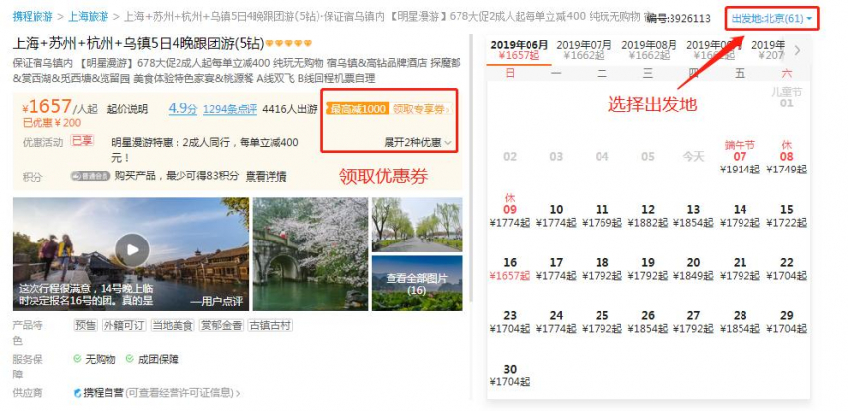The image size is (848, 411).
Task: Click the 无购物 green check icon
Action: 77,359
